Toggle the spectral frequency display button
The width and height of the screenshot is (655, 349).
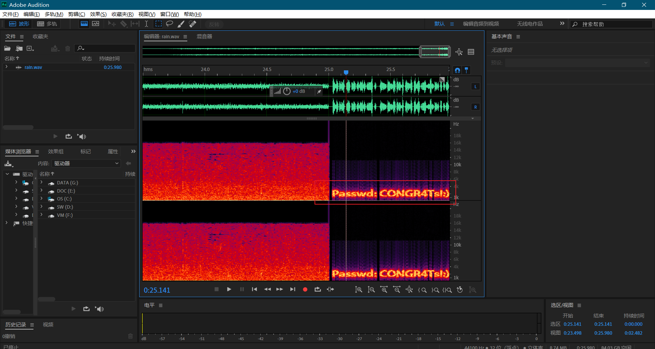84,24
